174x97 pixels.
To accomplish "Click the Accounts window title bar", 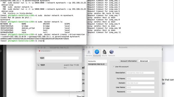I will [123, 47].
